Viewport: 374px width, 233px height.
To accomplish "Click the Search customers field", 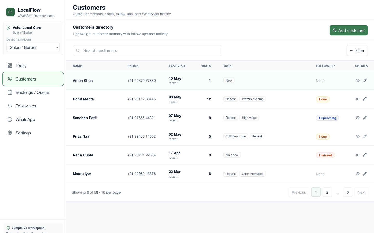I will pyautogui.click(x=148, y=50).
